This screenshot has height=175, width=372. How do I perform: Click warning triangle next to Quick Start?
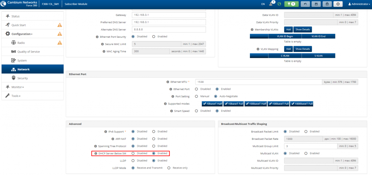(x=60, y=25)
